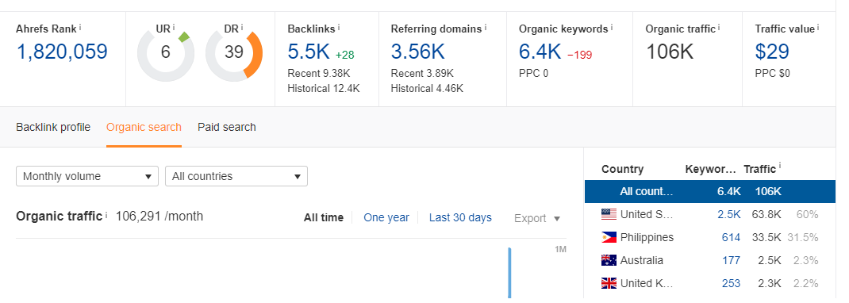Click the 106,291 /month traffic figure
This screenshot has width=849, height=303.
pyautogui.click(x=159, y=217)
